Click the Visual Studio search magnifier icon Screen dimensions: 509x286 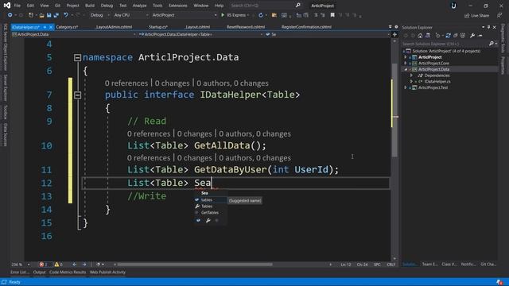click(298, 6)
